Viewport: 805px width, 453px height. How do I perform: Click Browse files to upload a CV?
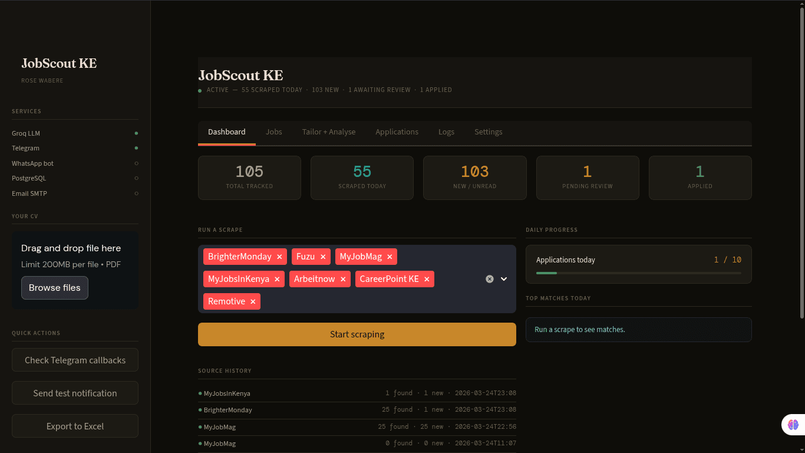point(54,288)
